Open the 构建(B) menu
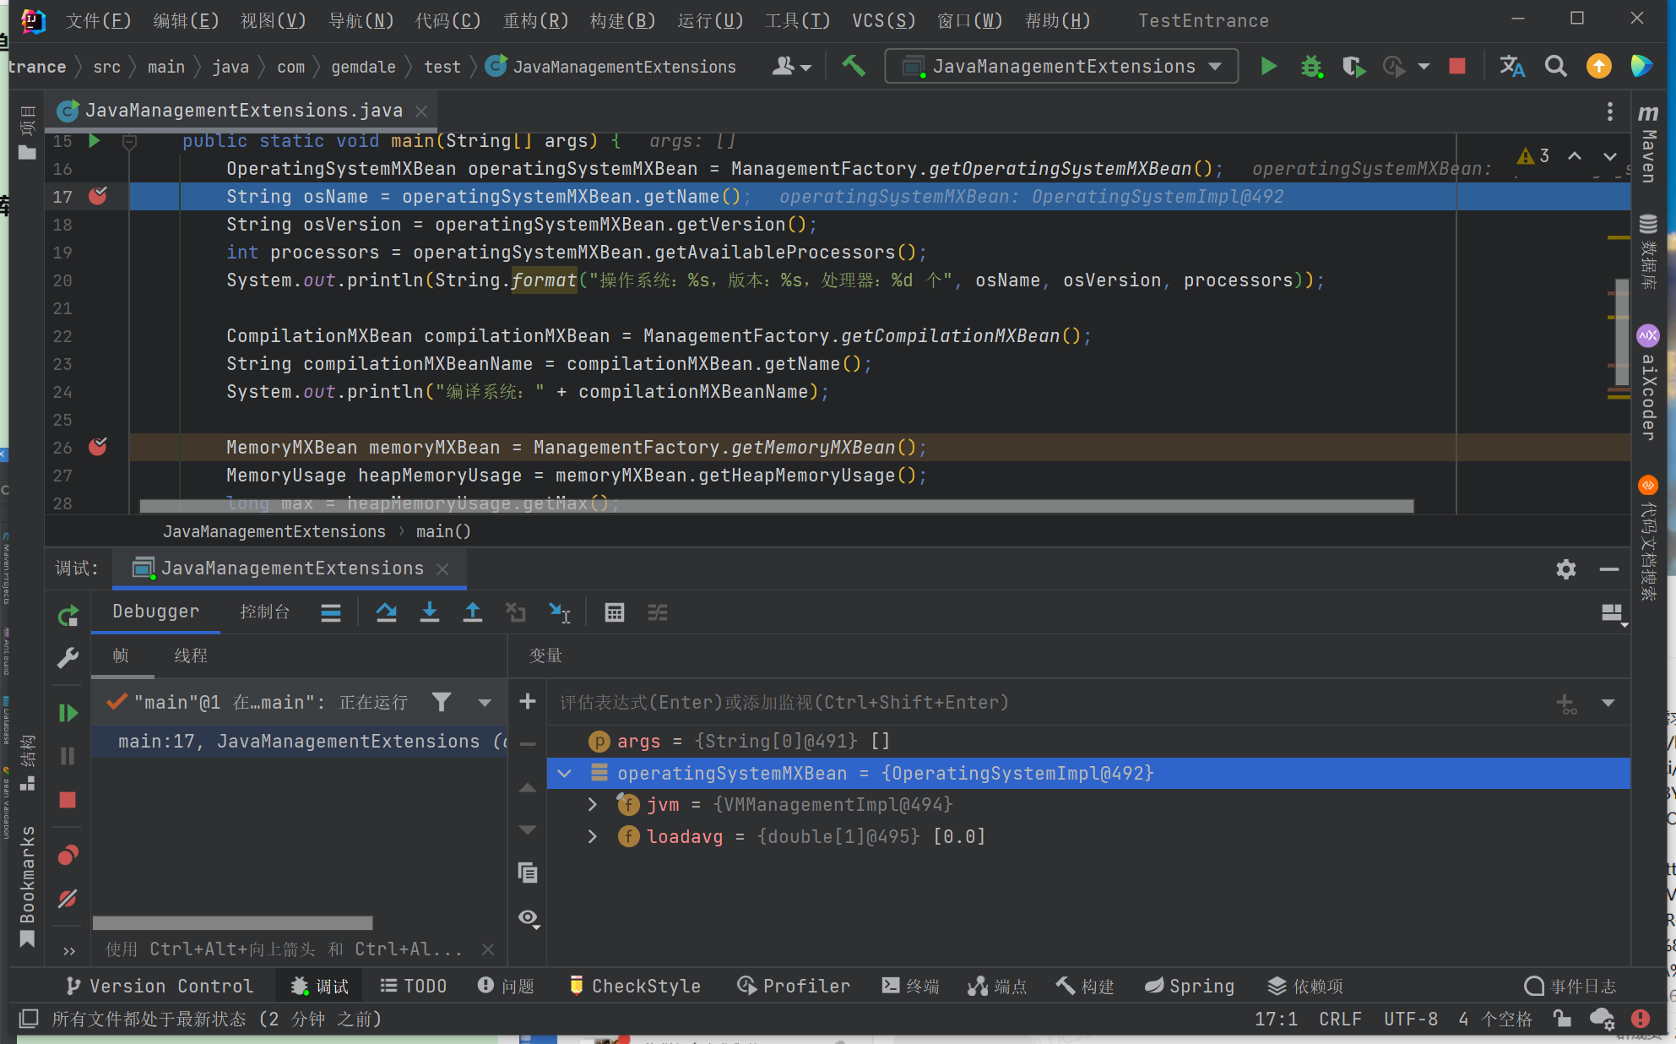This screenshot has height=1044, width=1676. point(622,20)
